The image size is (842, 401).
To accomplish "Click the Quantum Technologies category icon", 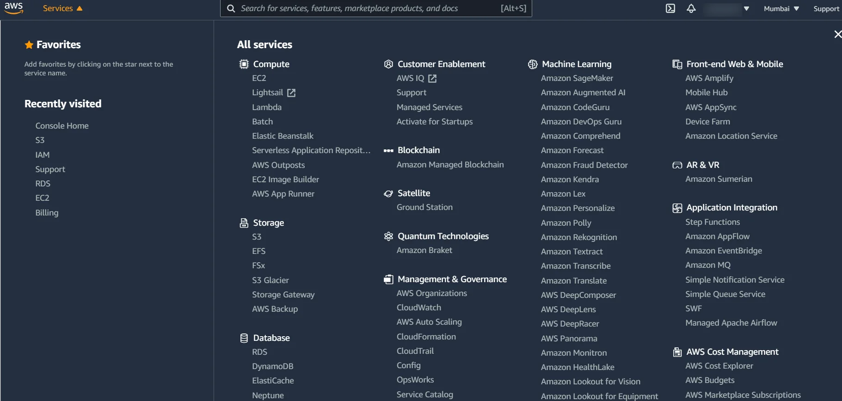I will pos(388,236).
